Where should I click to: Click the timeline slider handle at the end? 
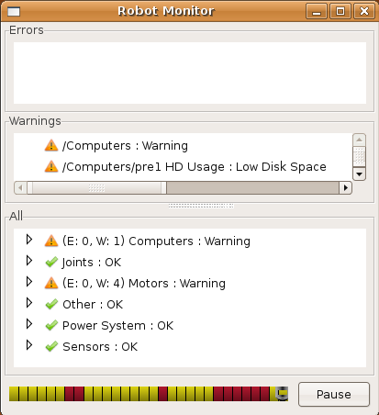coord(282,394)
